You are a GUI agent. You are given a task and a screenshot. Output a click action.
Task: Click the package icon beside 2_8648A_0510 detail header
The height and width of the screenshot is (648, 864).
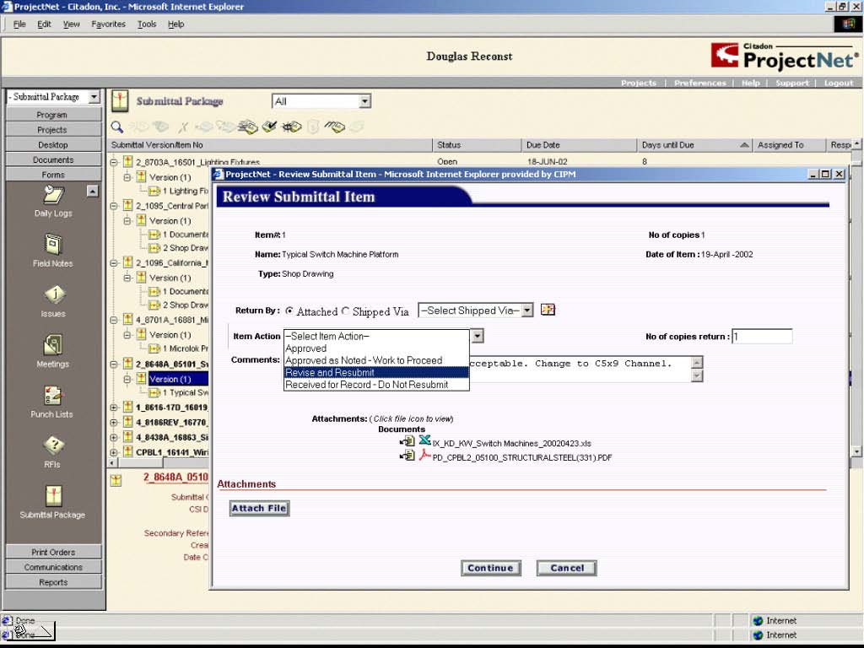pos(116,480)
